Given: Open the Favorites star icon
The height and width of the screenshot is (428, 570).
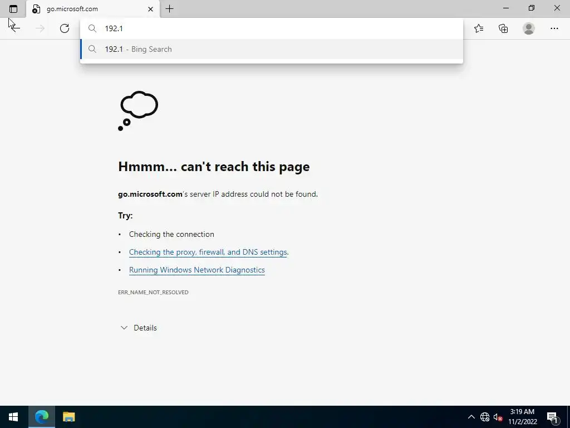Looking at the screenshot, I should 479,28.
